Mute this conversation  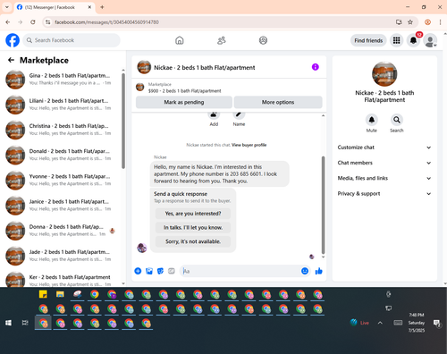click(x=372, y=120)
